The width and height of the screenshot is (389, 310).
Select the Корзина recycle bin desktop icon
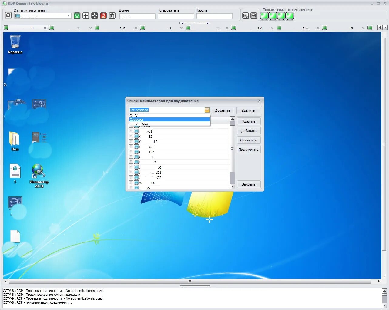[x=15, y=44]
